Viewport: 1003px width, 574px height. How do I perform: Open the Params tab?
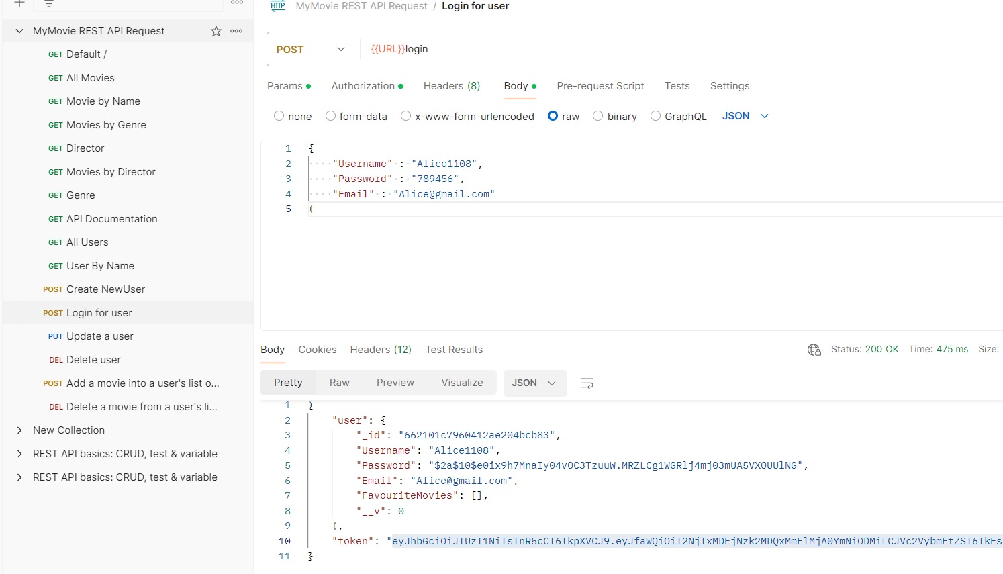click(x=289, y=86)
